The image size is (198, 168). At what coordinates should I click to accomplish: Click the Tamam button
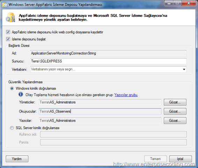click(x=156, y=159)
